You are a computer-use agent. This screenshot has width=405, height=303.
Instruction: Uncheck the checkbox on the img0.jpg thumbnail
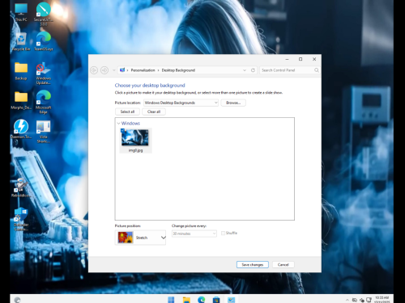tap(123, 131)
